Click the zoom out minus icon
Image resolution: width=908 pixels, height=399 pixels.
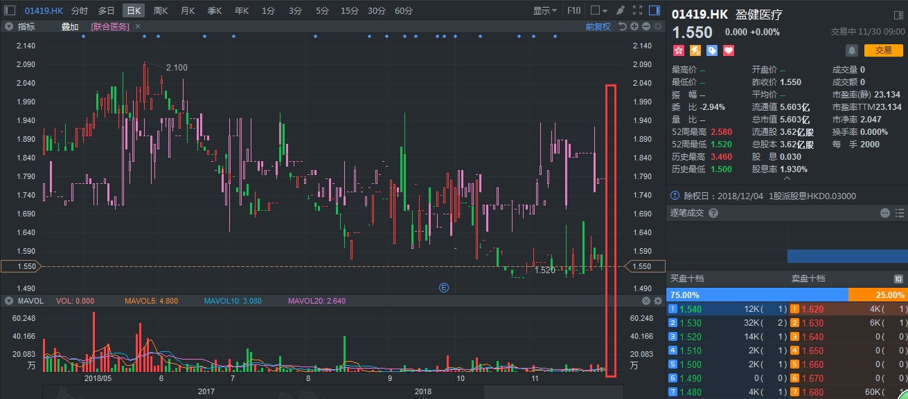(646, 27)
